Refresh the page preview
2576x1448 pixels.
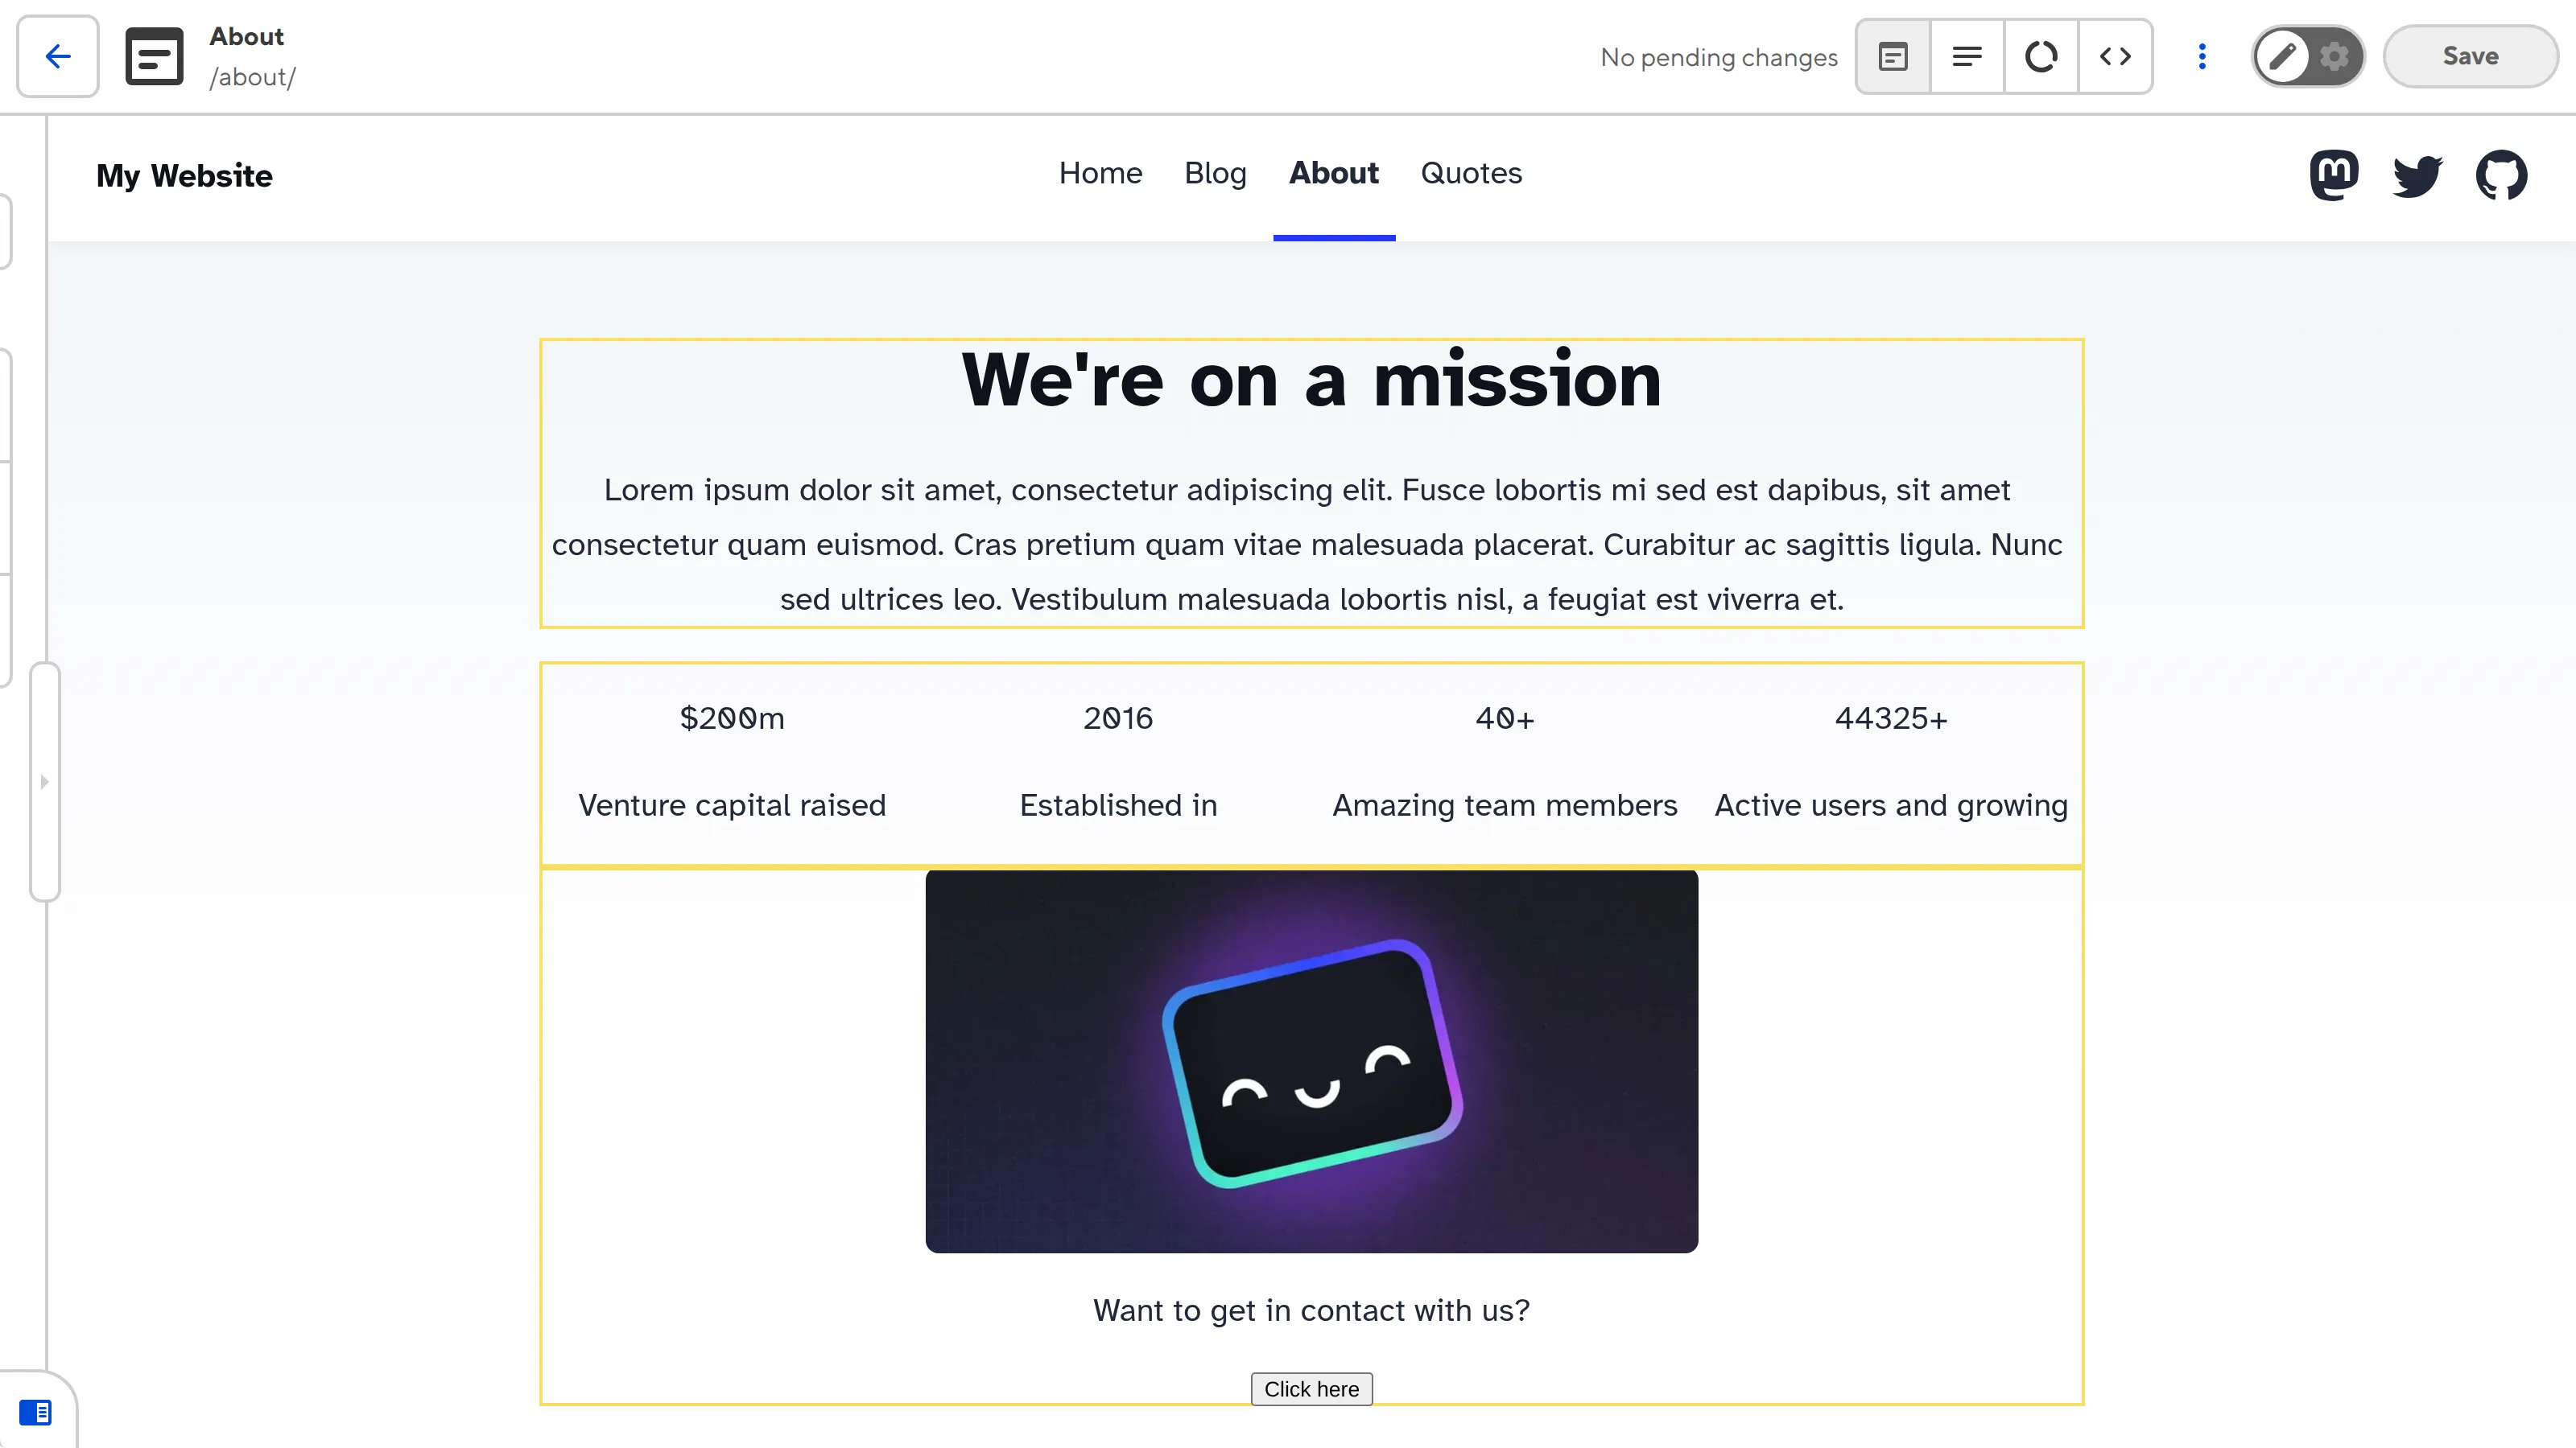click(2041, 57)
